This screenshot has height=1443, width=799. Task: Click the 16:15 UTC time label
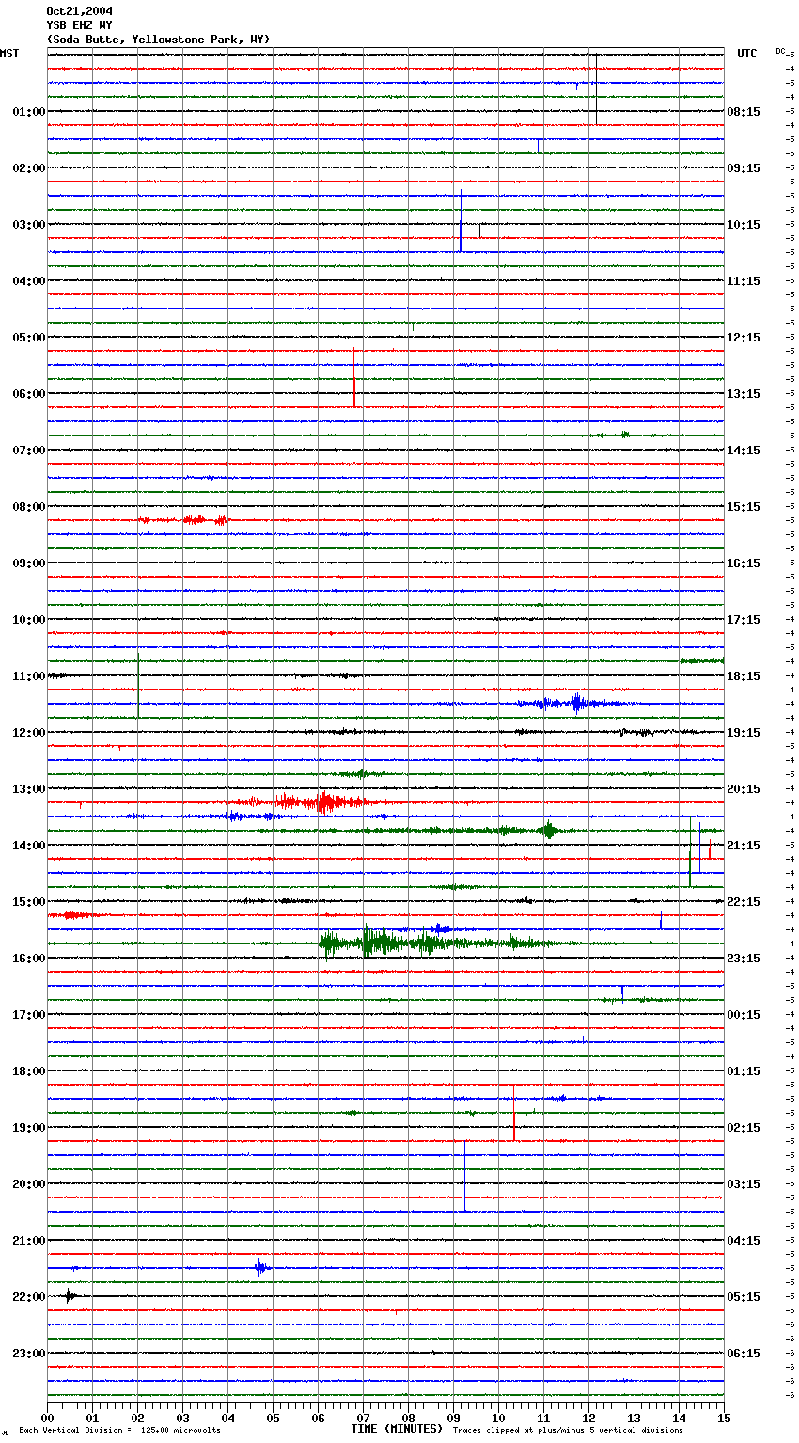(x=744, y=563)
